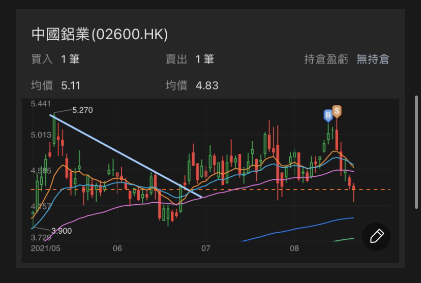Click the 06 month axis label
Screen dimensions: 421x283
pyautogui.click(x=117, y=248)
